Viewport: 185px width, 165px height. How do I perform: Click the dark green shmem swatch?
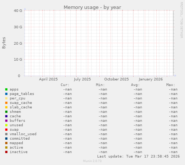point(6,112)
